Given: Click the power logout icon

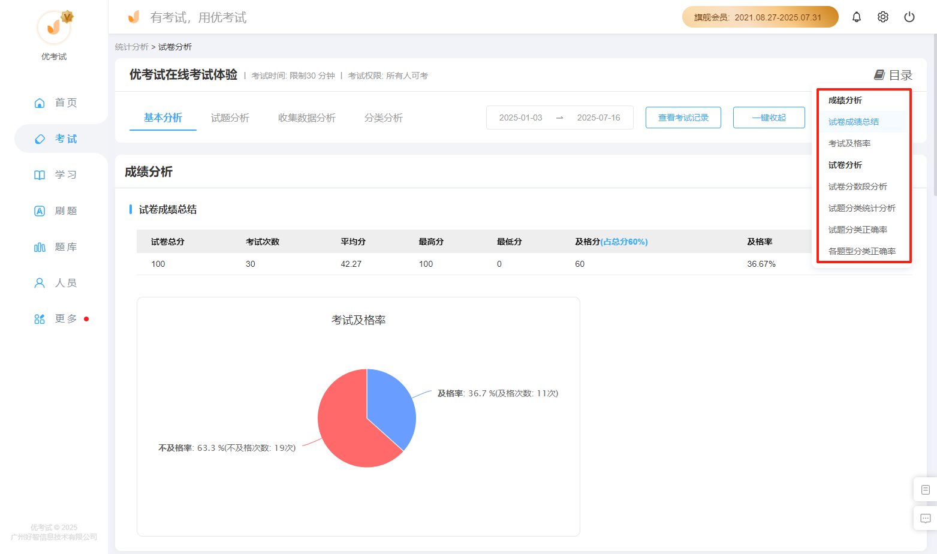Looking at the screenshot, I should pos(909,17).
